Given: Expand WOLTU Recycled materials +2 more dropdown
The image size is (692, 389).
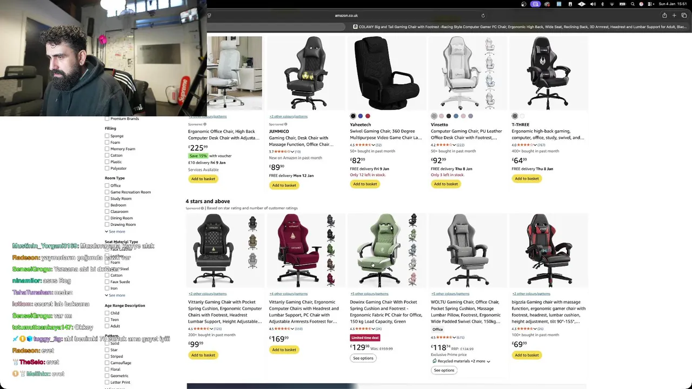Looking at the screenshot, I should coord(461,361).
